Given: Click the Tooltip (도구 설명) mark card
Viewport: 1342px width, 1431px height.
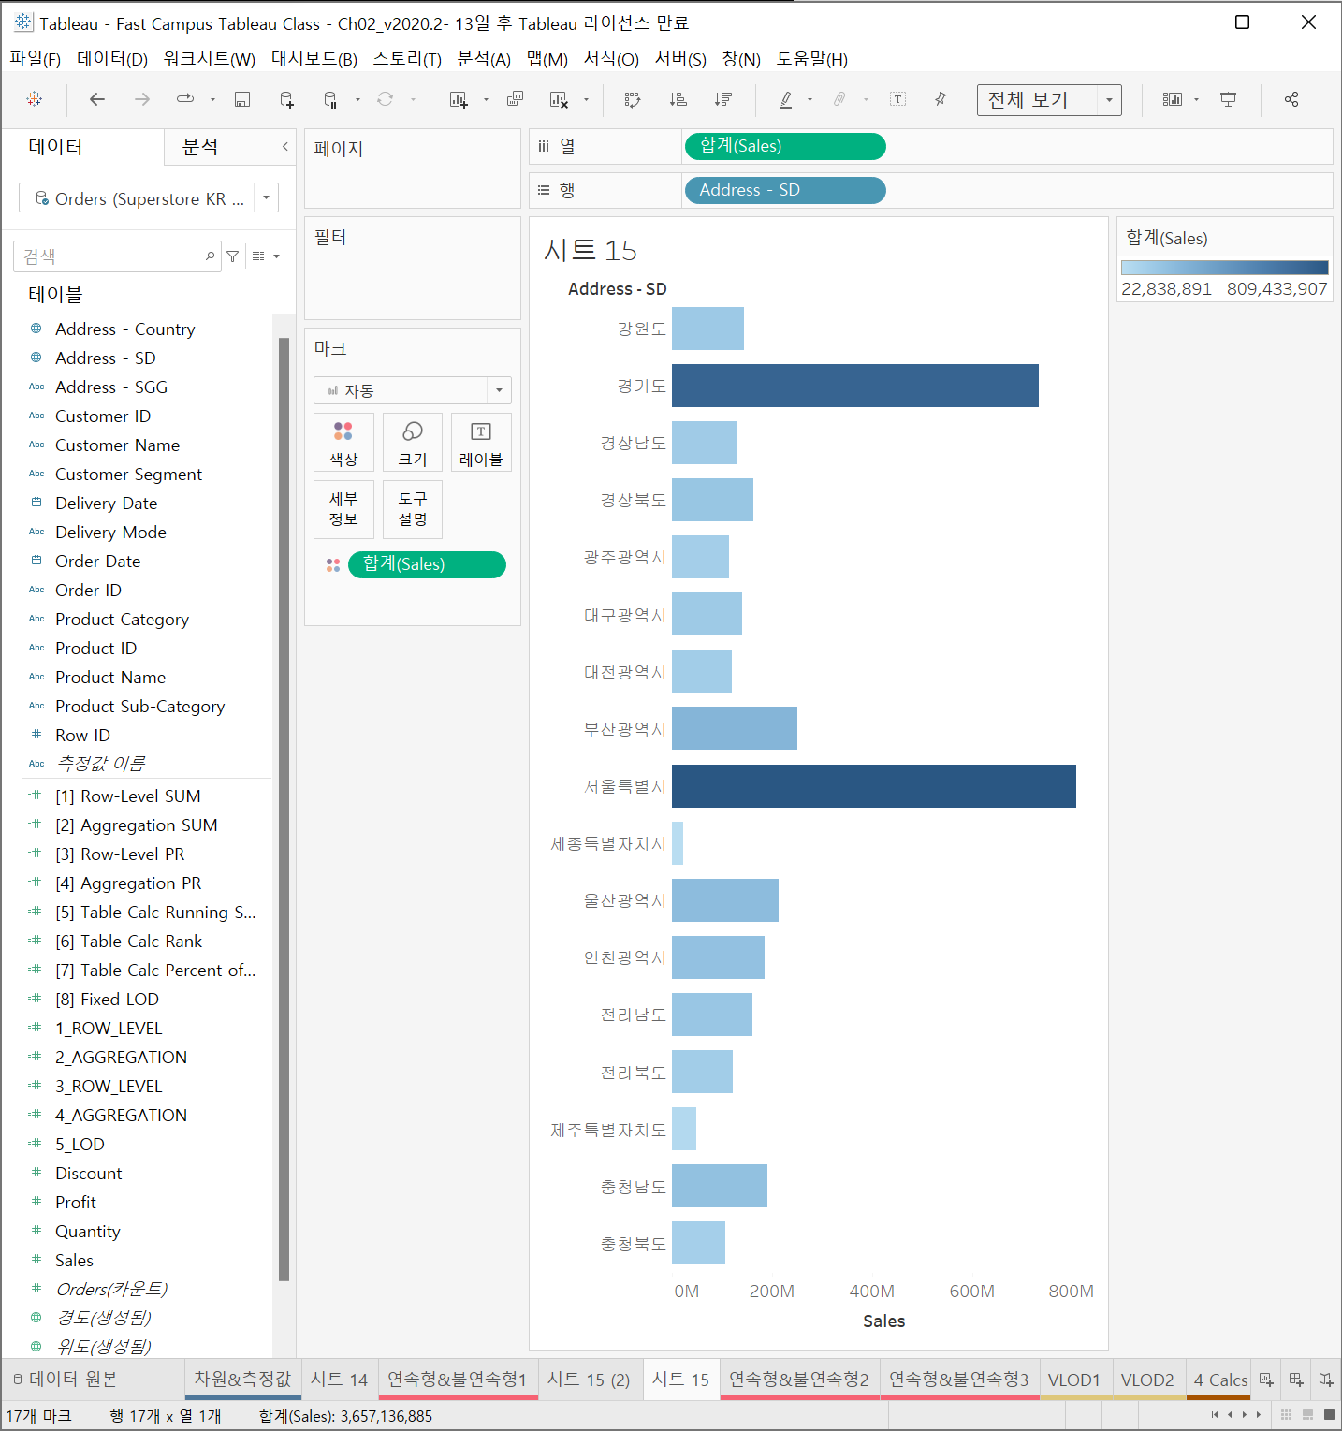Looking at the screenshot, I should [x=413, y=509].
